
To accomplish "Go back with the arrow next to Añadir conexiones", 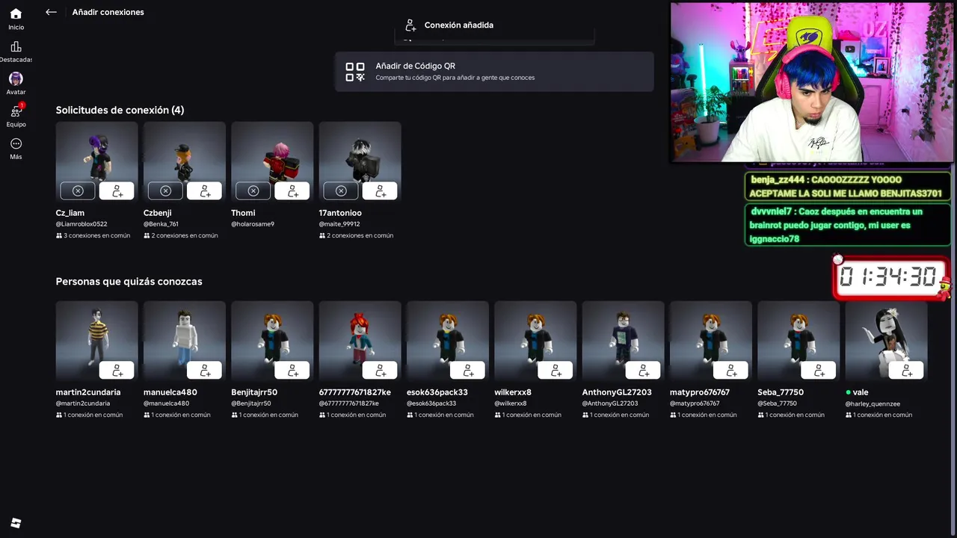I will click(51, 12).
